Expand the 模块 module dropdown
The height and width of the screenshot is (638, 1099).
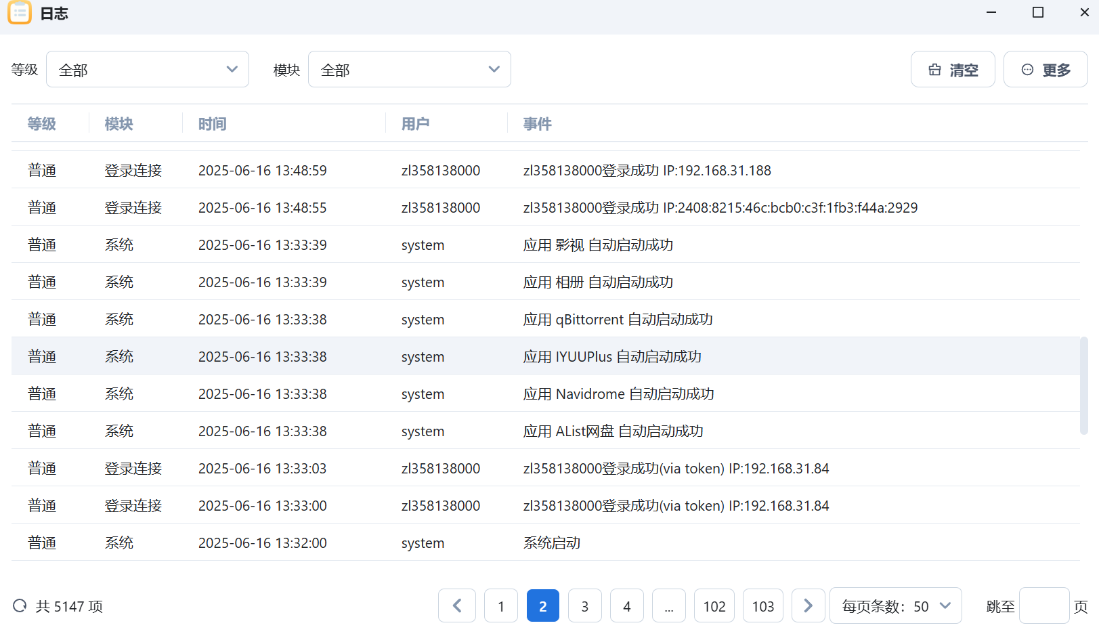[x=410, y=69]
